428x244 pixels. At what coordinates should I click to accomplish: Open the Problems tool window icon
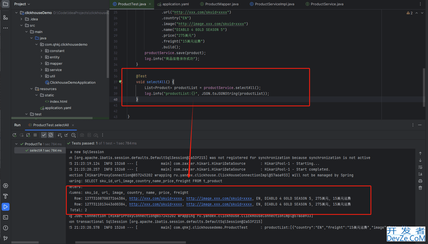[6, 228]
